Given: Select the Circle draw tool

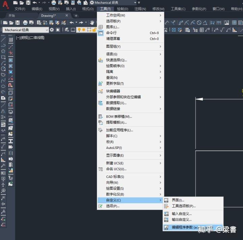Looking at the screenshot, I should [3, 69].
